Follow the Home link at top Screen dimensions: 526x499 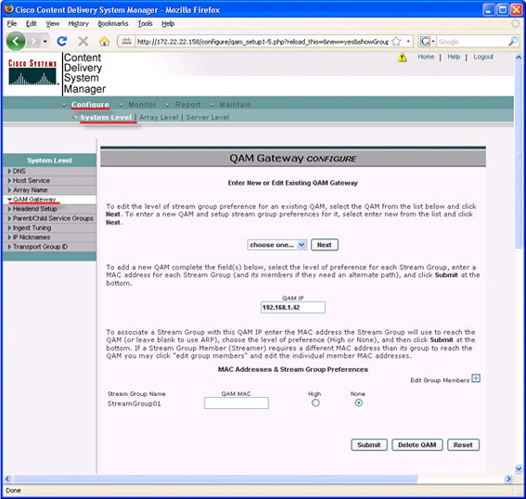(426, 57)
